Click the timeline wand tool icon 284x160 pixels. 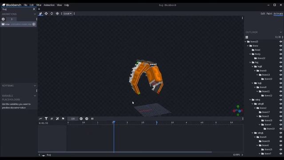[57, 119]
